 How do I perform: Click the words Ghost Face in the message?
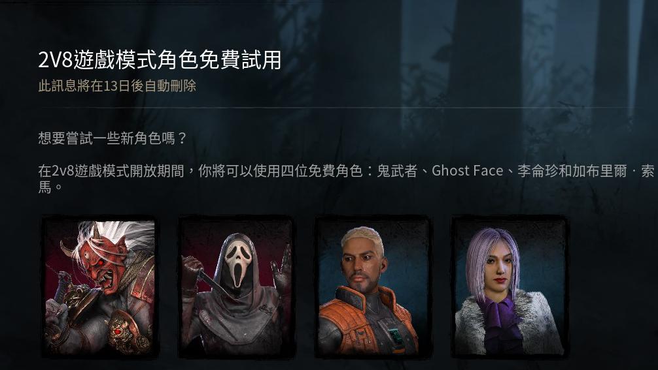click(468, 171)
